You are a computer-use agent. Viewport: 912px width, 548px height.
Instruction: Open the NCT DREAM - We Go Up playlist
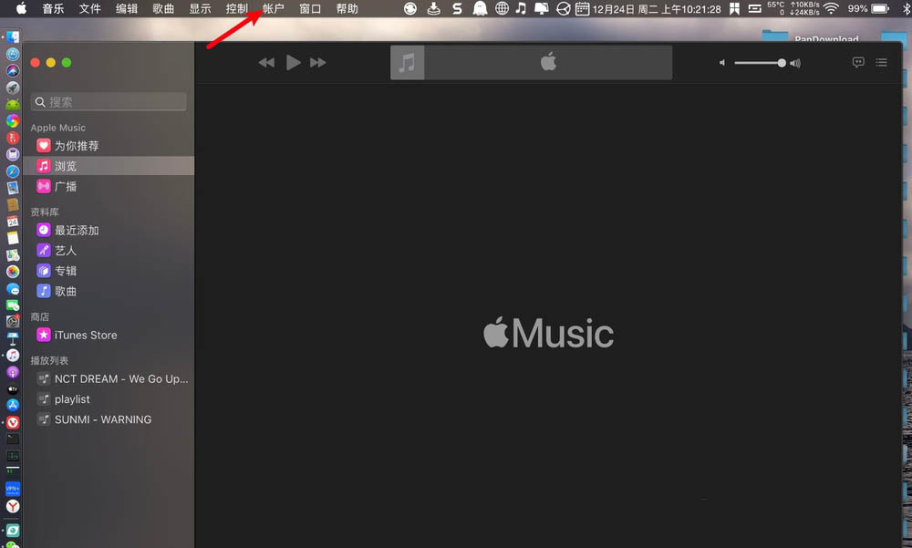click(109, 378)
